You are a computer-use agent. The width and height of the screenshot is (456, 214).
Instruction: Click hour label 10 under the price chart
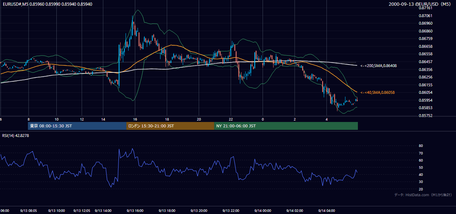coord(57,119)
